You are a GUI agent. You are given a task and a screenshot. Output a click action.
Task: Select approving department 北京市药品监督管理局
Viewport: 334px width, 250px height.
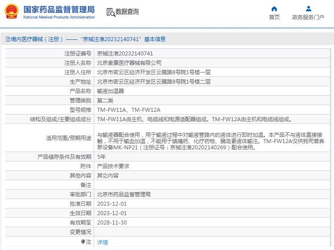124,195
